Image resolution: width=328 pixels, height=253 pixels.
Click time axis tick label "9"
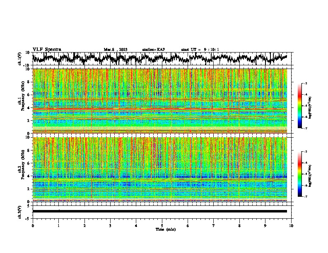(265, 226)
